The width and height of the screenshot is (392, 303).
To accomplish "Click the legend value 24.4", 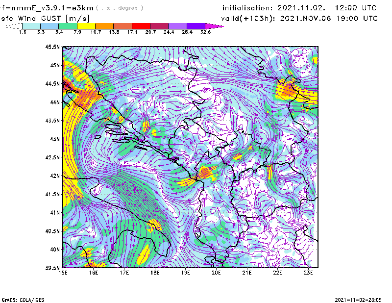I will click(169, 32).
